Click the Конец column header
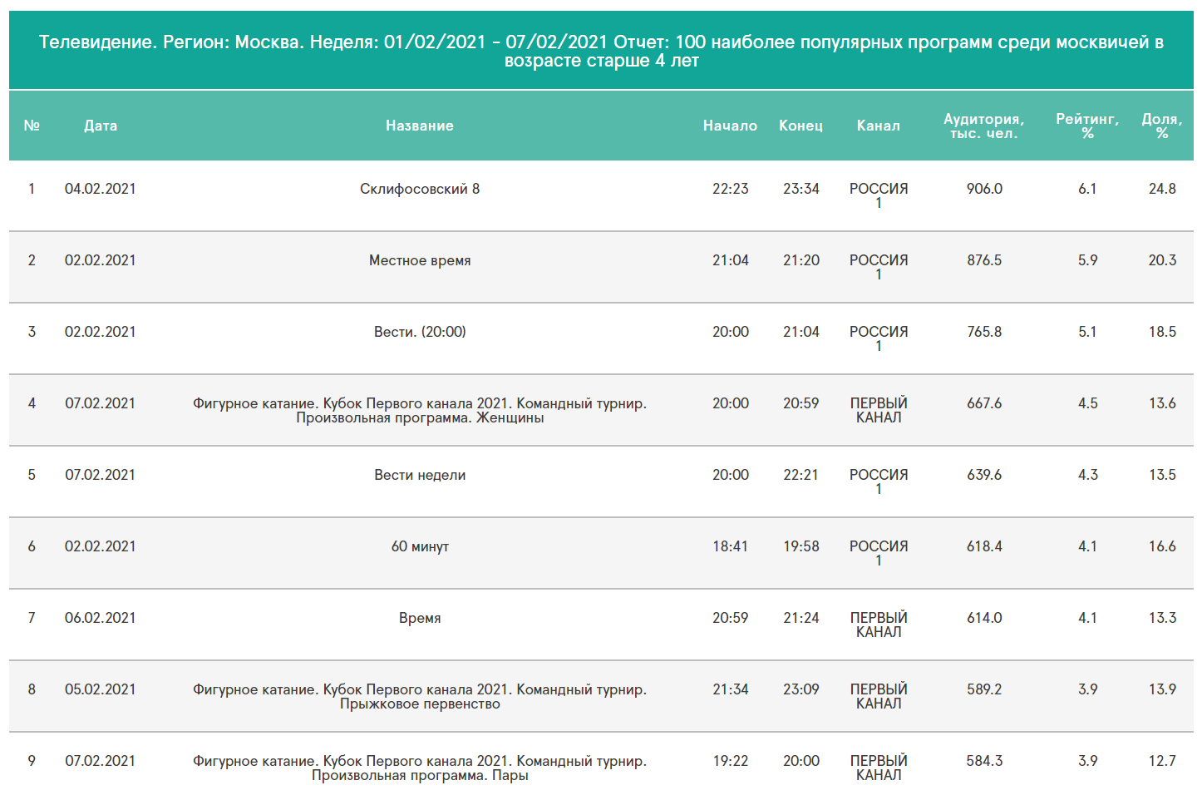 point(801,126)
